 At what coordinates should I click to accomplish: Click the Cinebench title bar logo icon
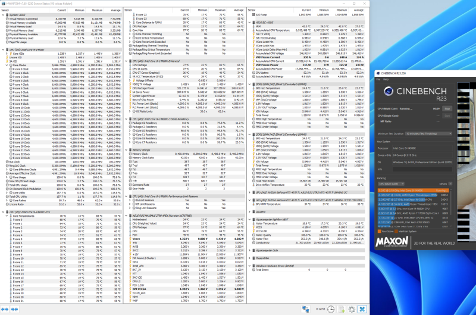[378, 73]
